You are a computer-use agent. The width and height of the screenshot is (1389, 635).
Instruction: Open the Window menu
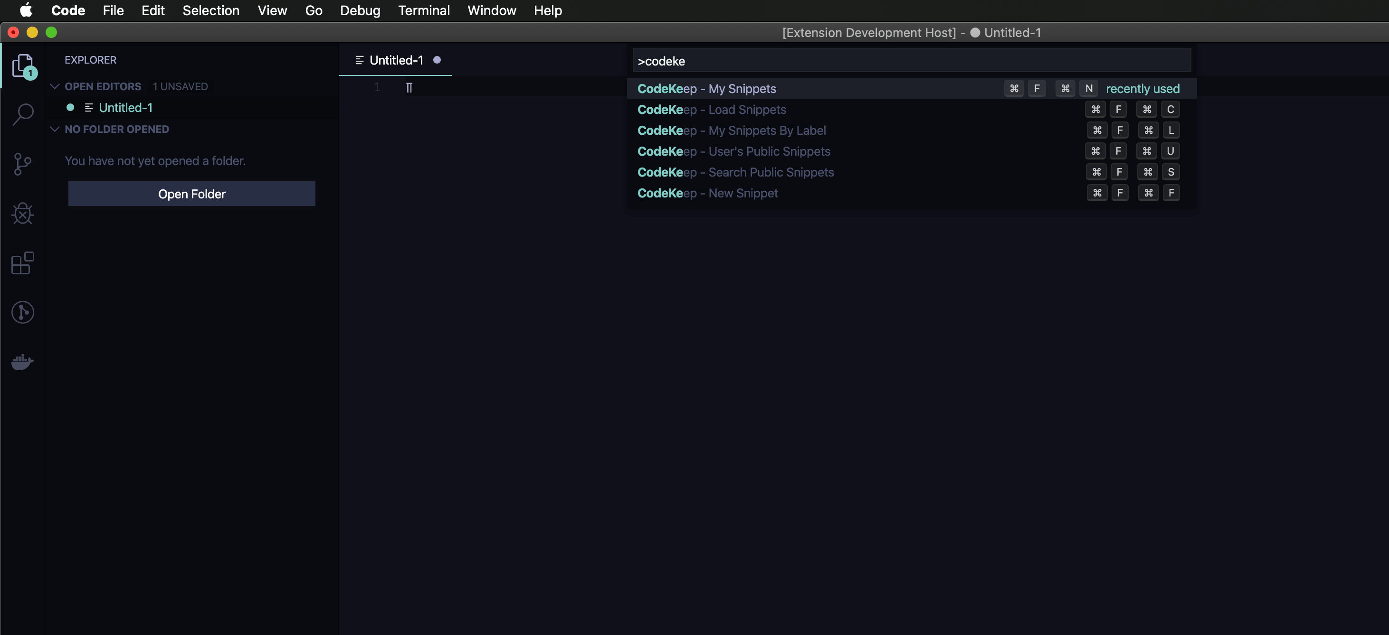(x=492, y=10)
